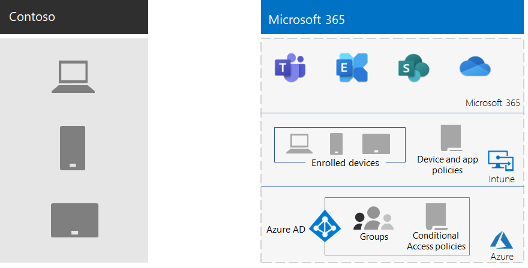This screenshot has width=528, height=268.
Task: Select the Contoso laptop icon
Action: click(73, 76)
